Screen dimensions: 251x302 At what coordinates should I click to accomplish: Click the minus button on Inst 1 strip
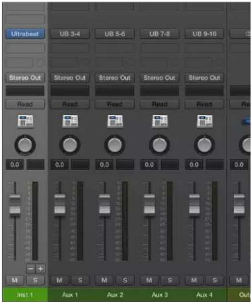coord(31,269)
